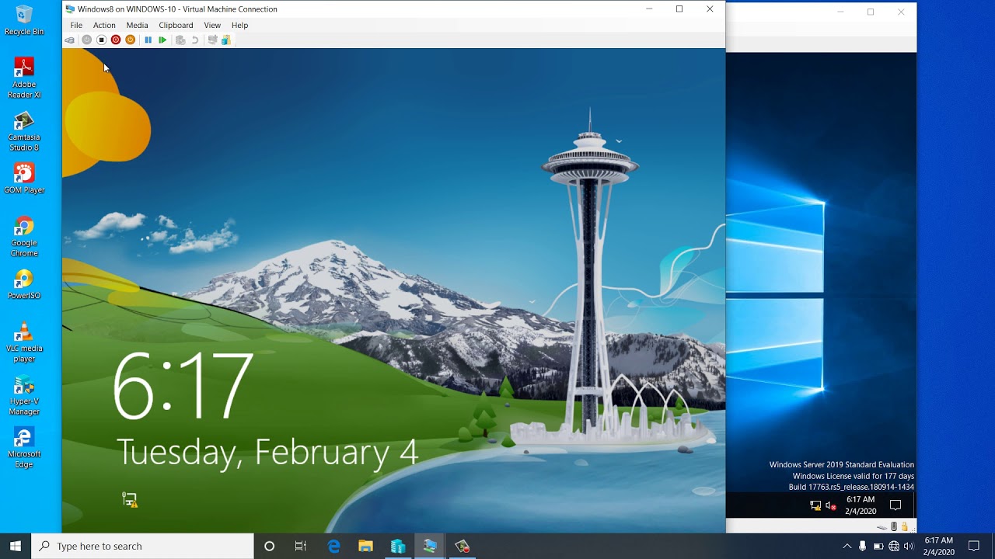Screen dimensions: 995x559
Task: Click the clock inside the Server 2019 VM
Action: coord(861,505)
